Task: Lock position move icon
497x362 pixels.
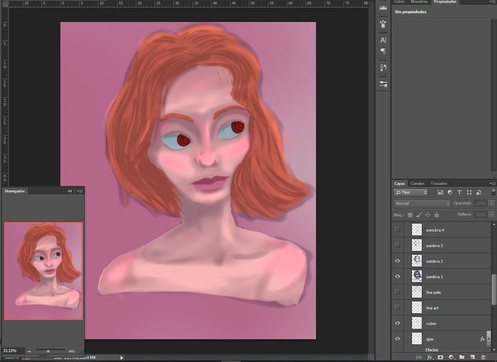Action: [427, 215]
